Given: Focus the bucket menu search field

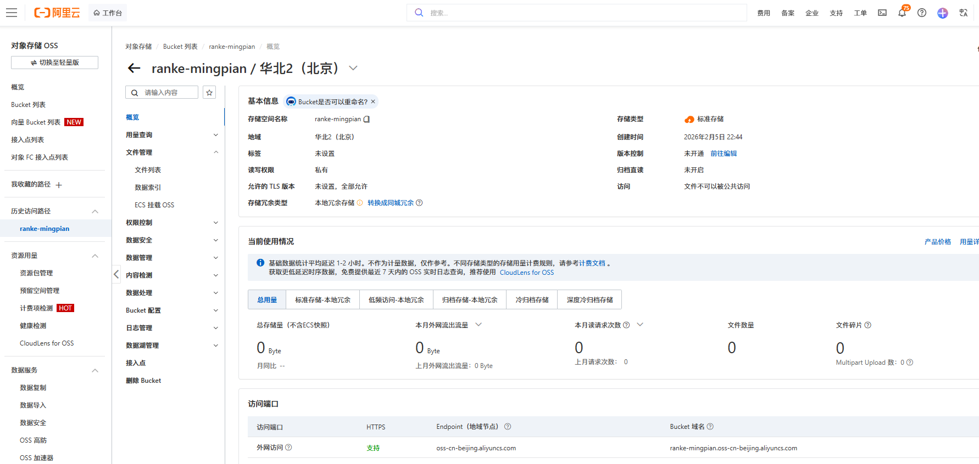Looking at the screenshot, I should click(x=162, y=93).
